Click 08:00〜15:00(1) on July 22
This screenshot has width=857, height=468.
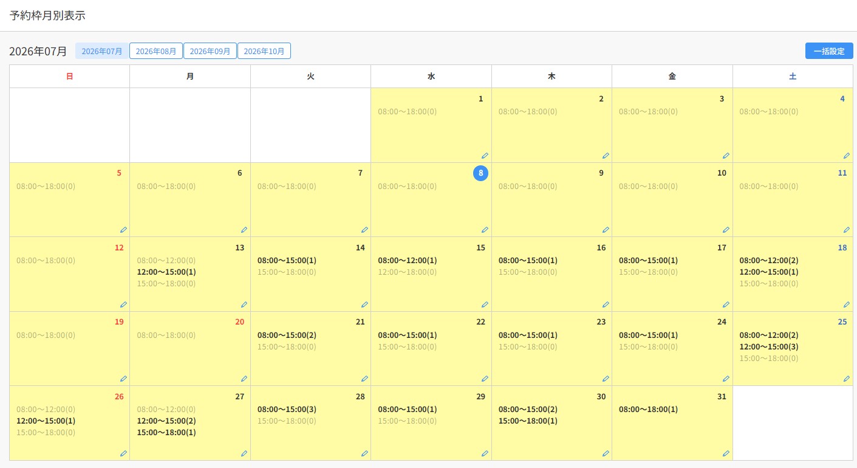coord(408,335)
